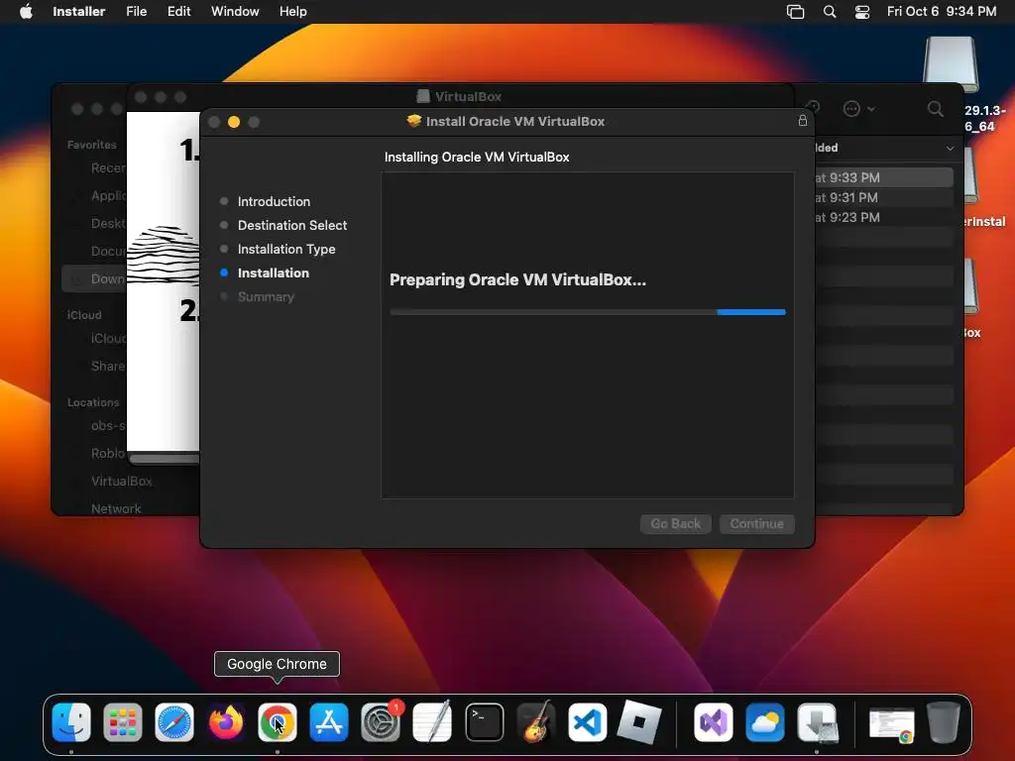Launch Firefox from the Dock
Viewport: 1015px width, 761px height.
(x=226, y=722)
